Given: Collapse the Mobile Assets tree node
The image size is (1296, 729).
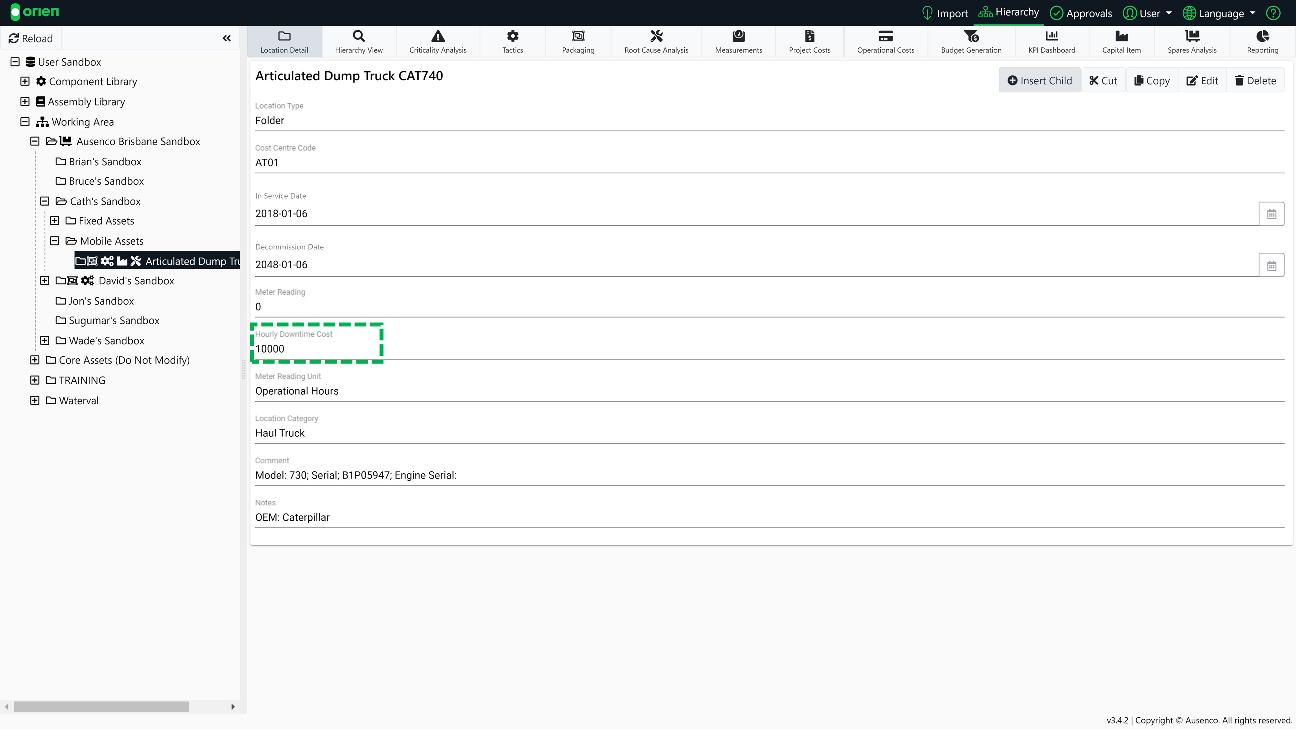Looking at the screenshot, I should tap(55, 241).
